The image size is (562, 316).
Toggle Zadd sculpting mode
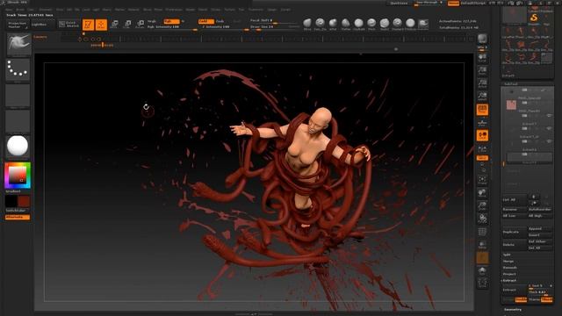tap(205, 21)
